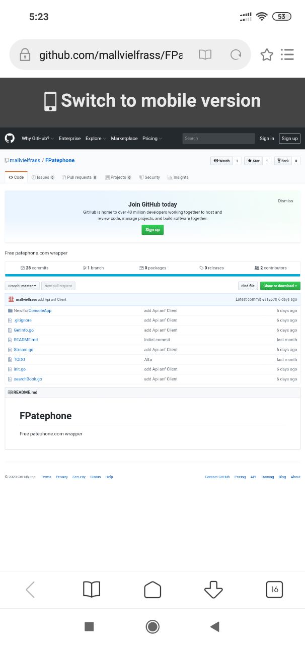Open TODO file

pos(19,359)
